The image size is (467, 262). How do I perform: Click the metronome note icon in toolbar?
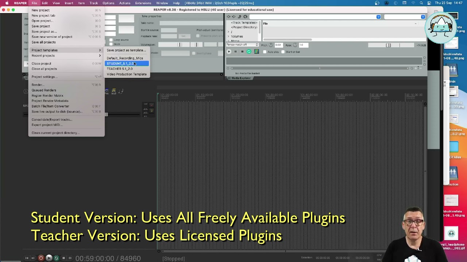pyautogui.click(x=121, y=91)
